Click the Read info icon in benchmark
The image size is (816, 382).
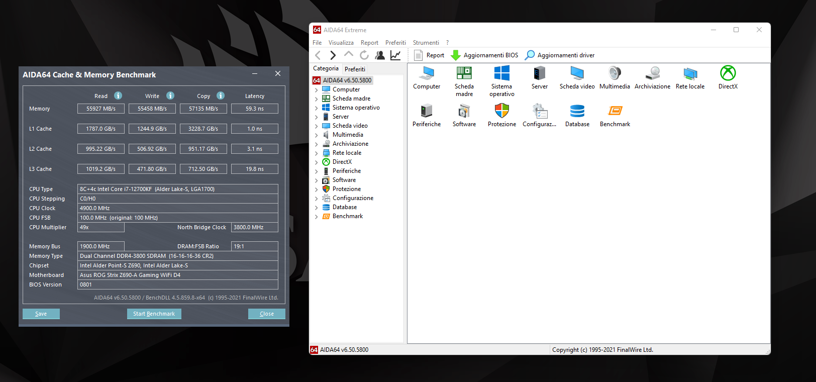tap(118, 95)
